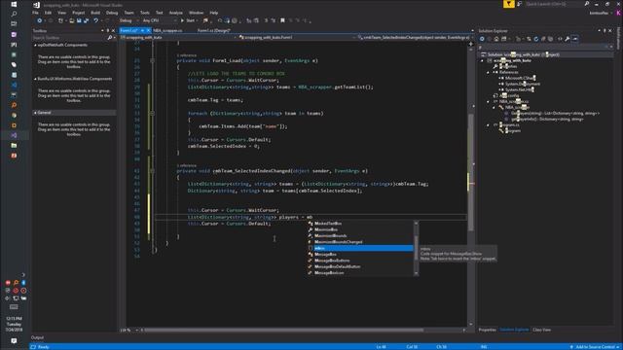Toggle auto-hide pin on Toolbox panel

[x=108, y=30]
